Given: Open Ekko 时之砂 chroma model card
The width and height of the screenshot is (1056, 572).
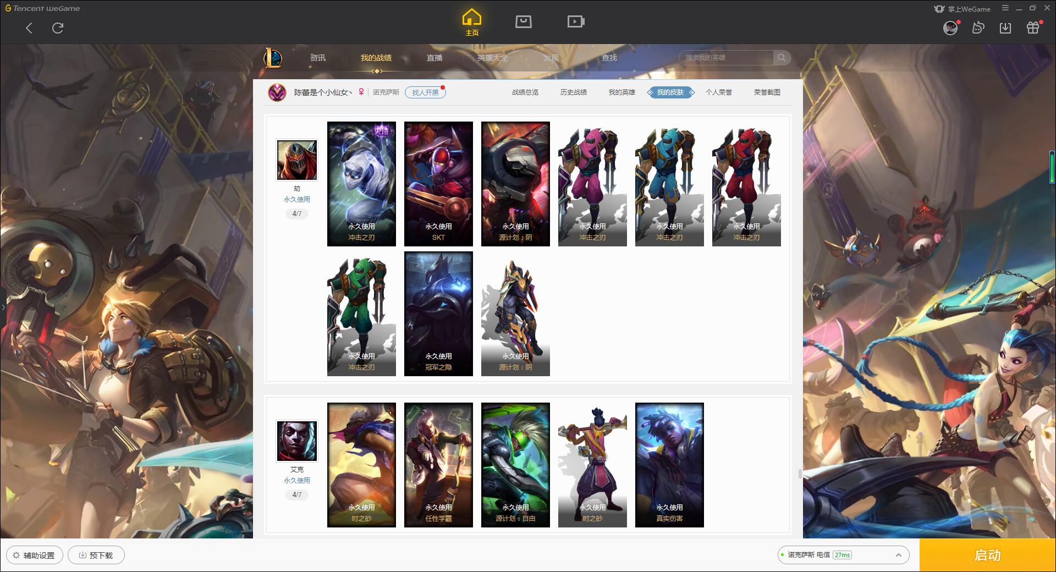Looking at the screenshot, I should tap(592, 465).
